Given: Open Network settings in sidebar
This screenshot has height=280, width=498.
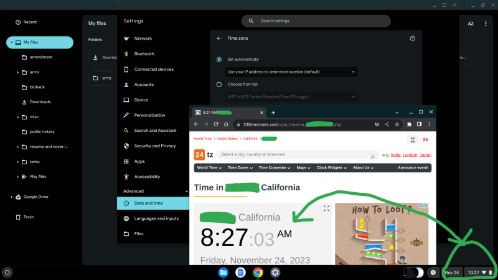Looking at the screenshot, I should (143, 39).
